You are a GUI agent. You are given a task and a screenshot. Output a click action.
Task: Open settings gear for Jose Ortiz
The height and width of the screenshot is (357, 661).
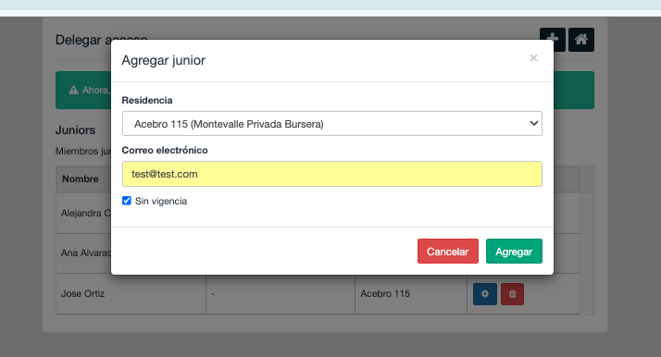coord(485,294)
